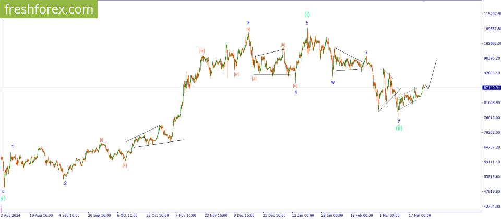Click the 7 Nov 16:00 date label
Screen dimensions: 501x219
pyautogui.click(x=186, y=215)
